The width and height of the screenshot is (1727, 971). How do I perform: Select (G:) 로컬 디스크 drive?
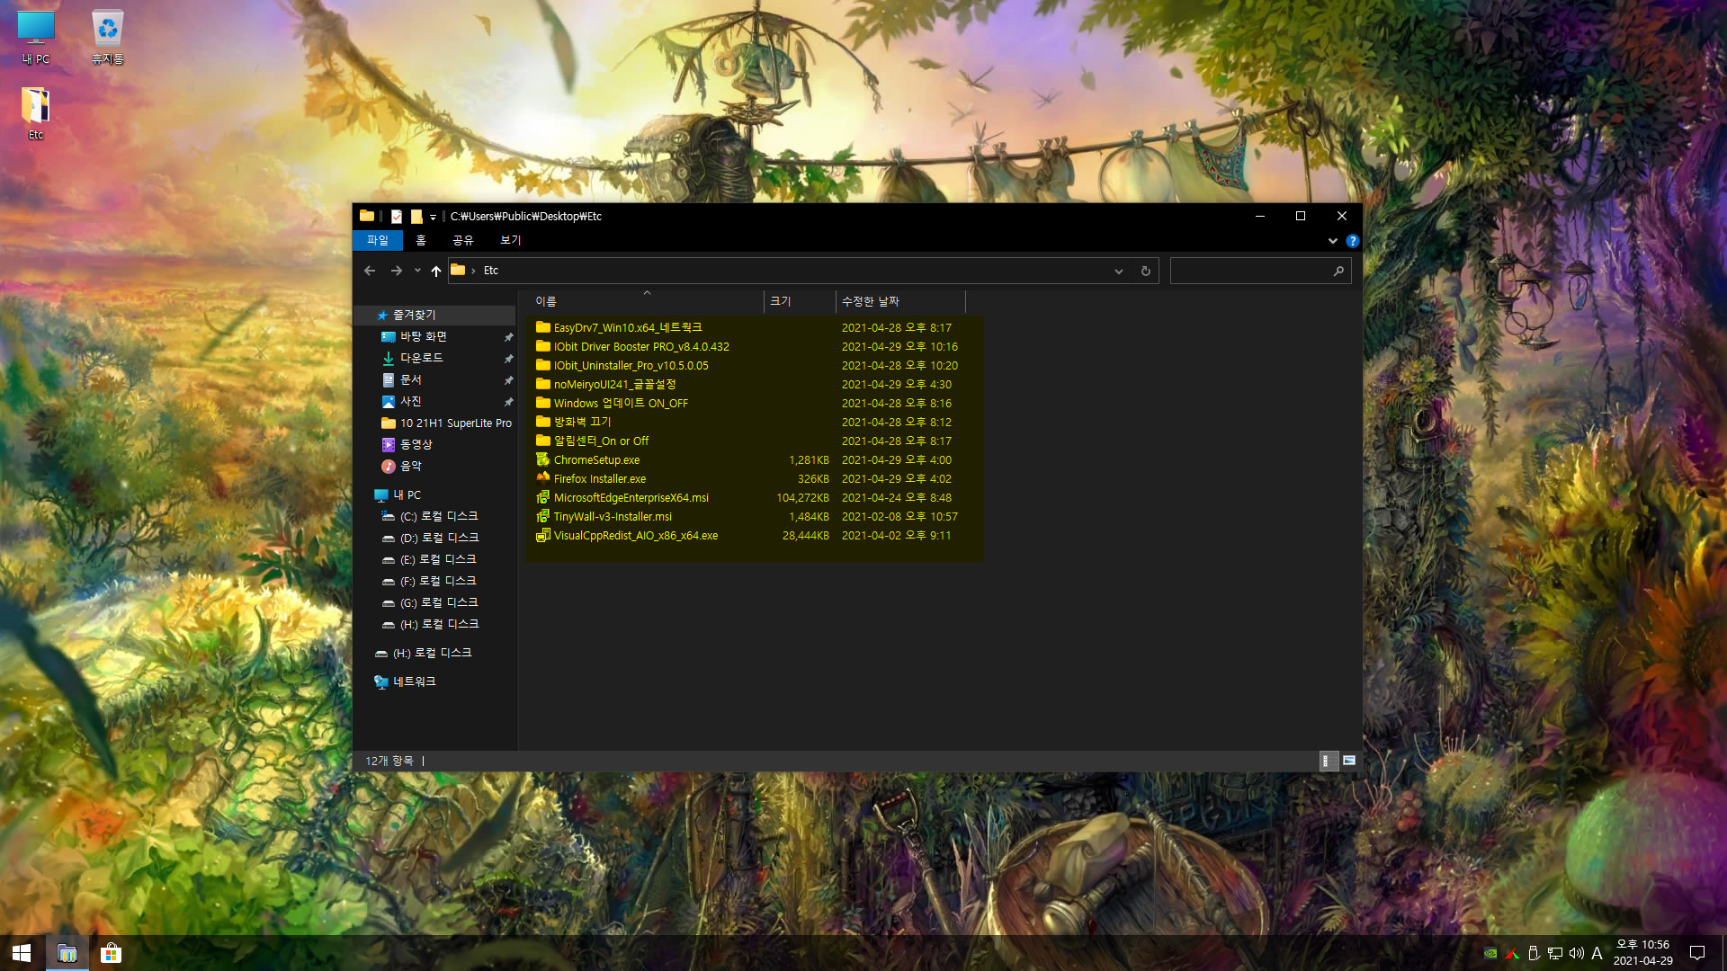tap(439, 602)
